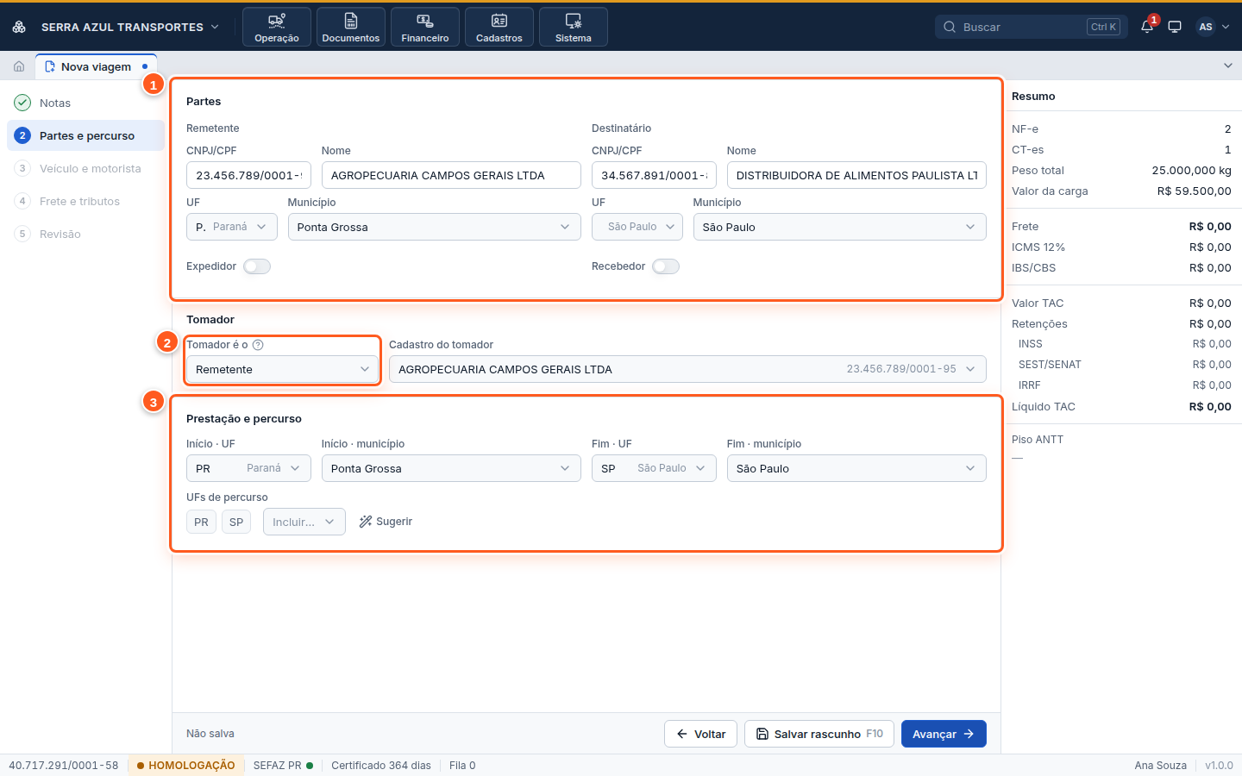
Task: Click the Voltar button
Action: tap(700, 734)
